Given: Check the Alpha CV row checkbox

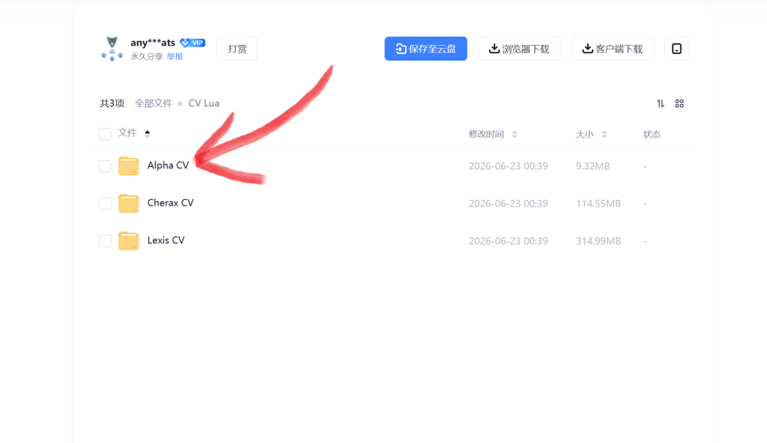Looking at the screenshot, I should coord(105,166).
